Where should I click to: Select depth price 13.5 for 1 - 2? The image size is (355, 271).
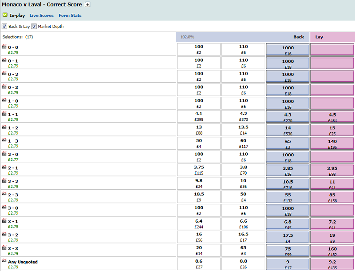(x=243, y=130)
